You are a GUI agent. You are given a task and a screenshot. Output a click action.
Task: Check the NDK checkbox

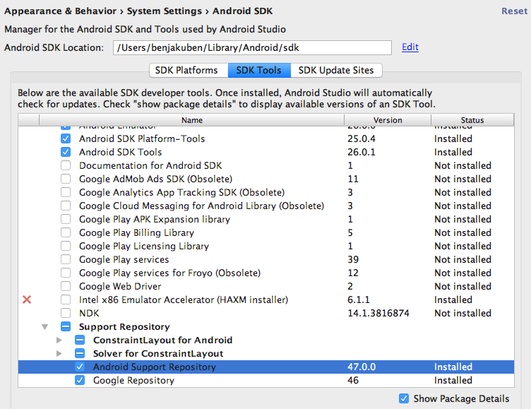click(66, 313)
